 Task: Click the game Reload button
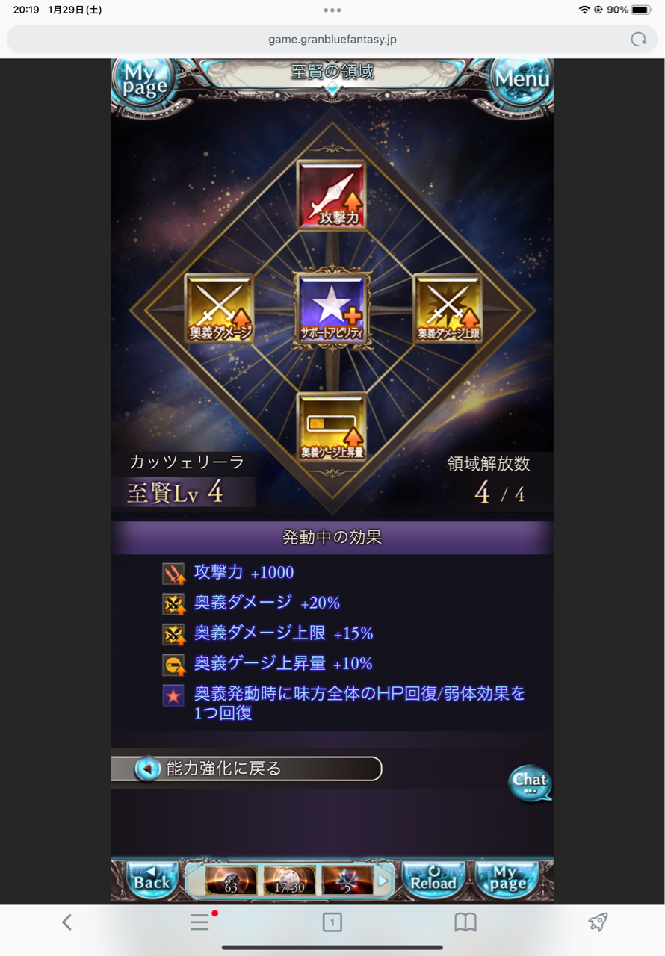click(433, 880)
